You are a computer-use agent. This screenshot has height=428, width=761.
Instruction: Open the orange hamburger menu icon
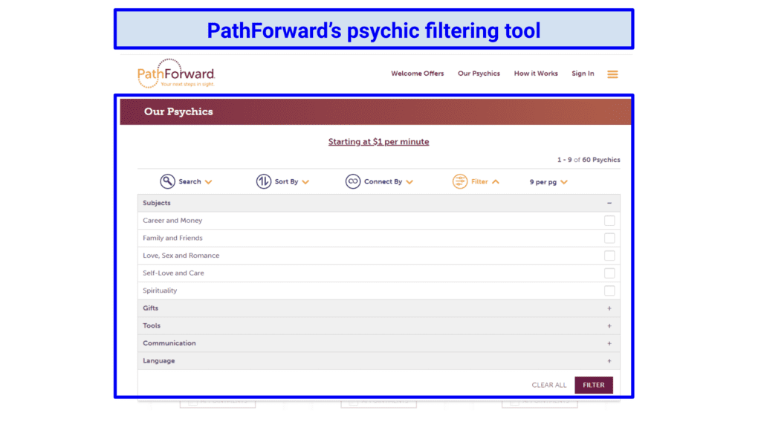(x=612, y=74)
